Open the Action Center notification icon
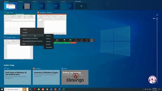 159,89
